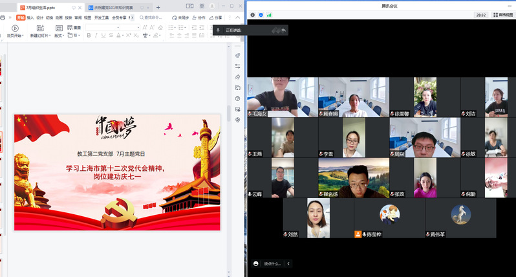Toggle bold text formatting
The width and height of the screenshot is (516, 277).
88,36
